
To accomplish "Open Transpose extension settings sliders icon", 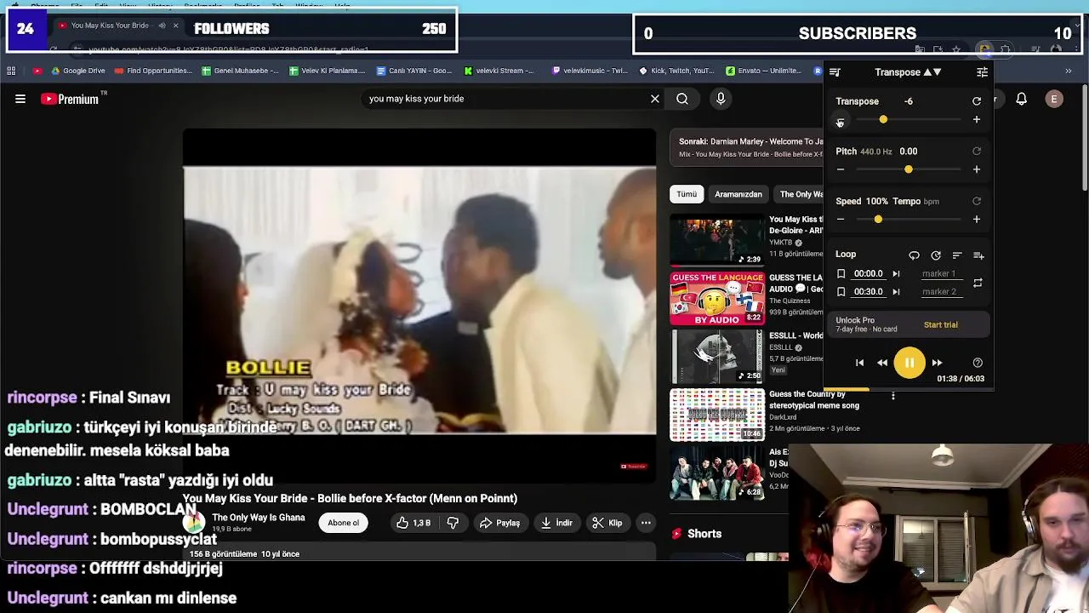I will click(982, 72).
